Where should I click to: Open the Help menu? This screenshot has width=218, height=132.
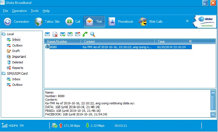[46, 11]
